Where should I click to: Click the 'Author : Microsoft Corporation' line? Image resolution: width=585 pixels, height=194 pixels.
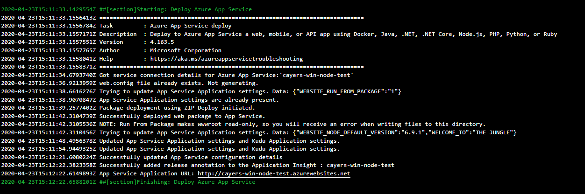[x=111, y=50]
